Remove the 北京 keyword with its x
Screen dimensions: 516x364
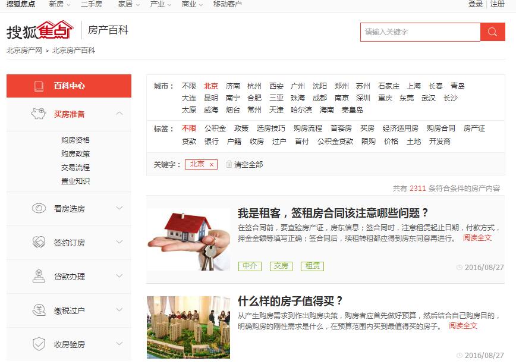tap(212, 165)
